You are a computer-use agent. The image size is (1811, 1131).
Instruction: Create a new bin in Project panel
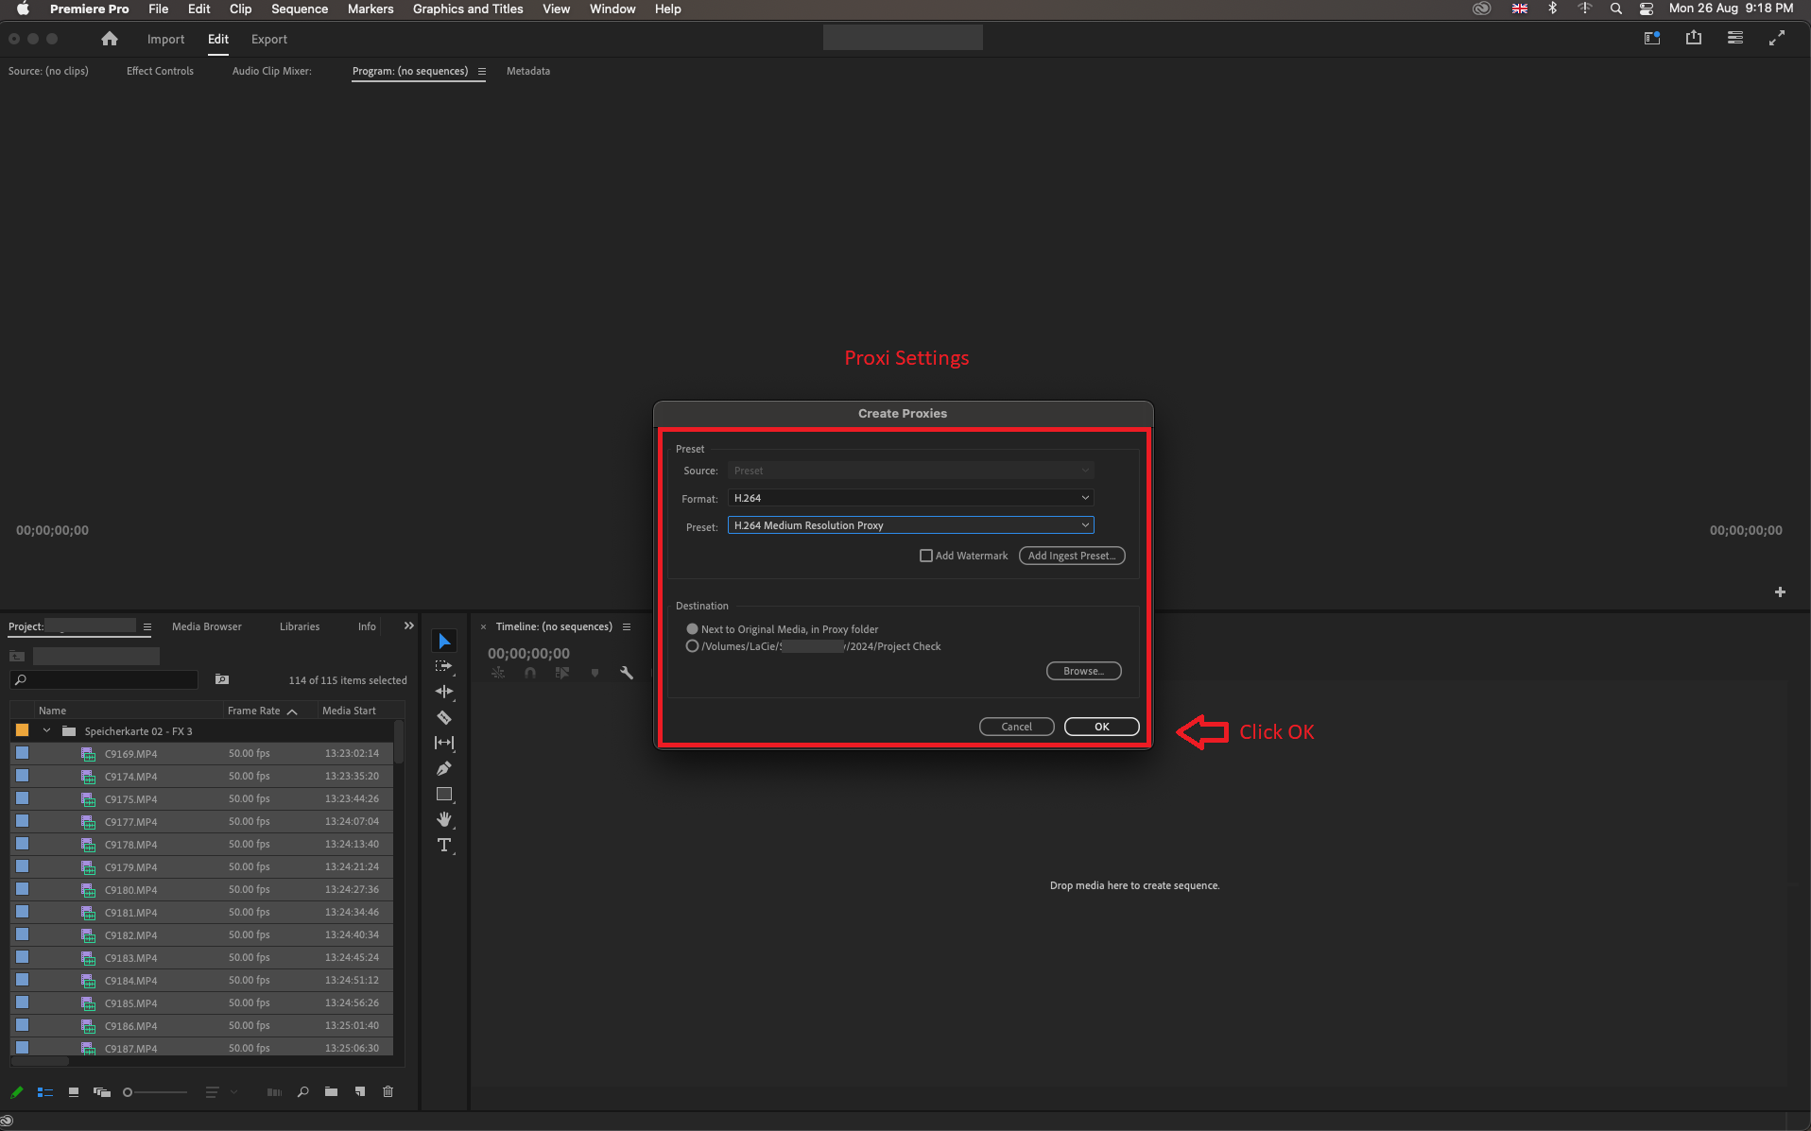point(331,1092)
